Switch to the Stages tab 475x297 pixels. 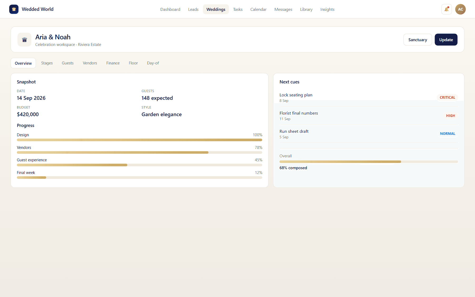pos(47,63)
